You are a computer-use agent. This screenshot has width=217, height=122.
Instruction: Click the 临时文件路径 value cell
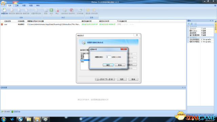point(207,42)
